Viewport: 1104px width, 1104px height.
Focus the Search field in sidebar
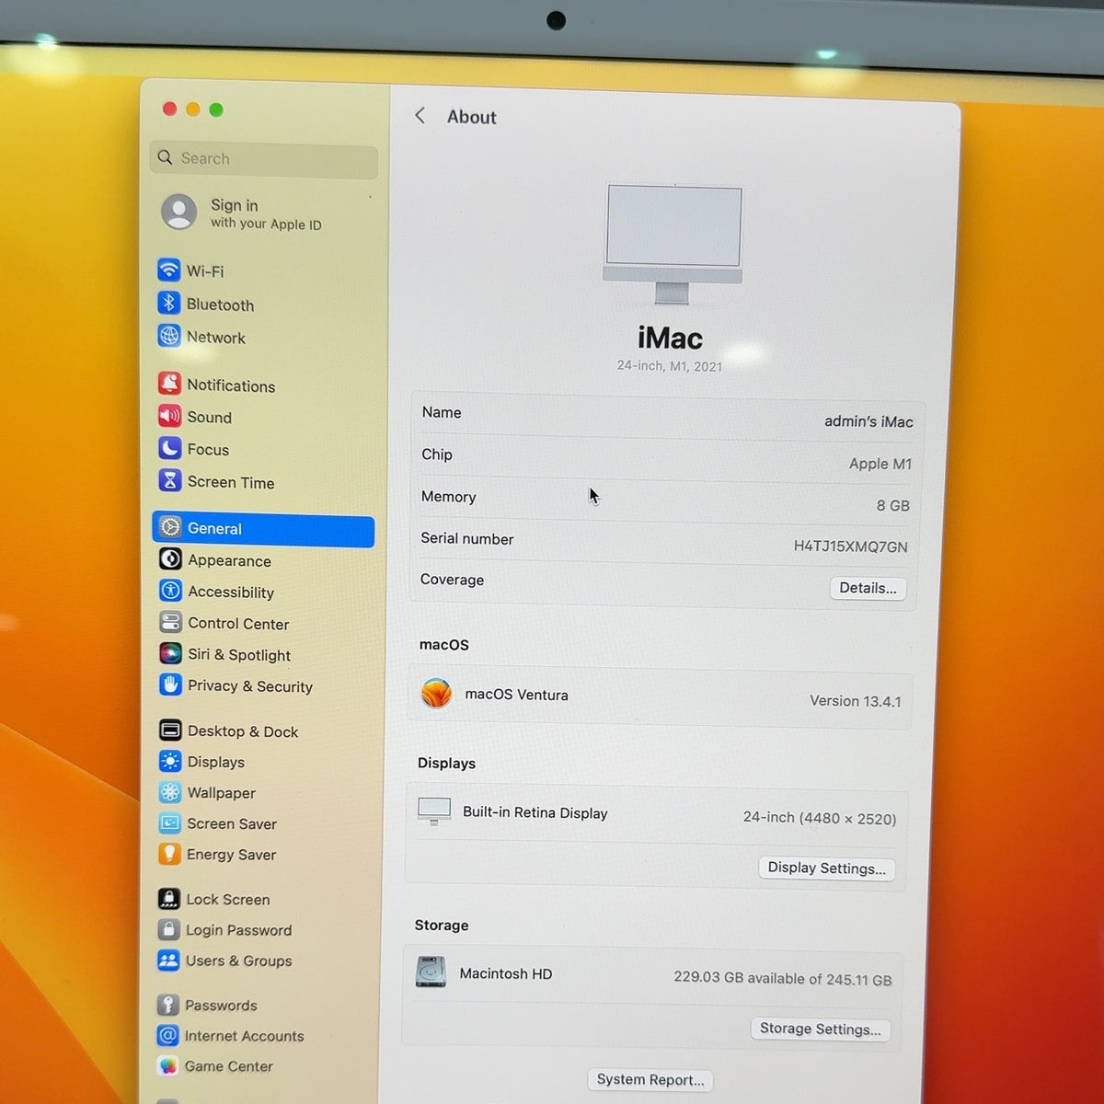(263, 159)
